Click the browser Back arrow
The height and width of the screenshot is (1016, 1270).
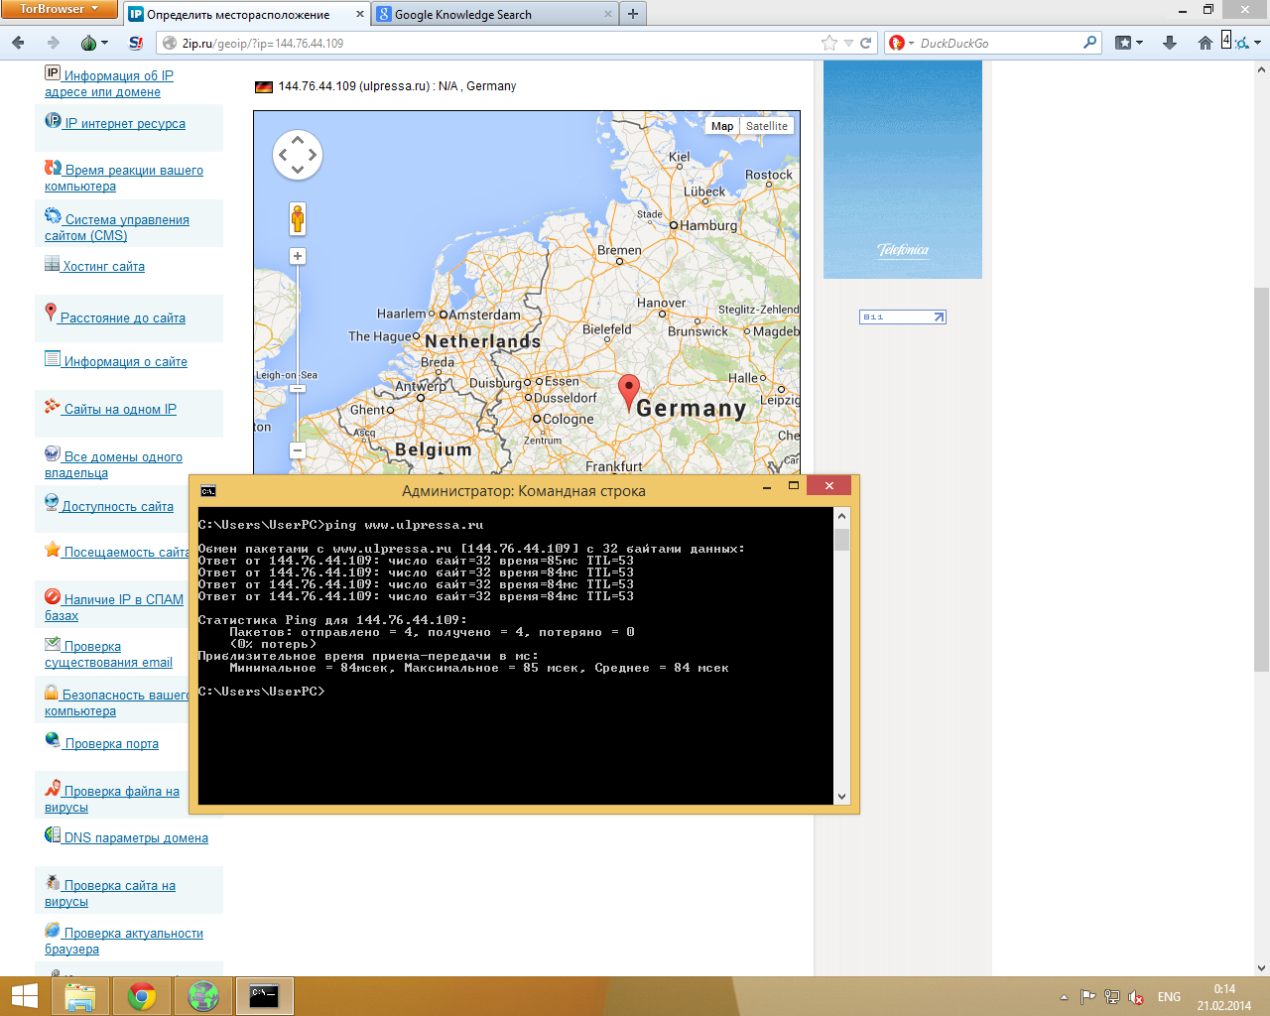pyautogui.click(x=18, y=43)
